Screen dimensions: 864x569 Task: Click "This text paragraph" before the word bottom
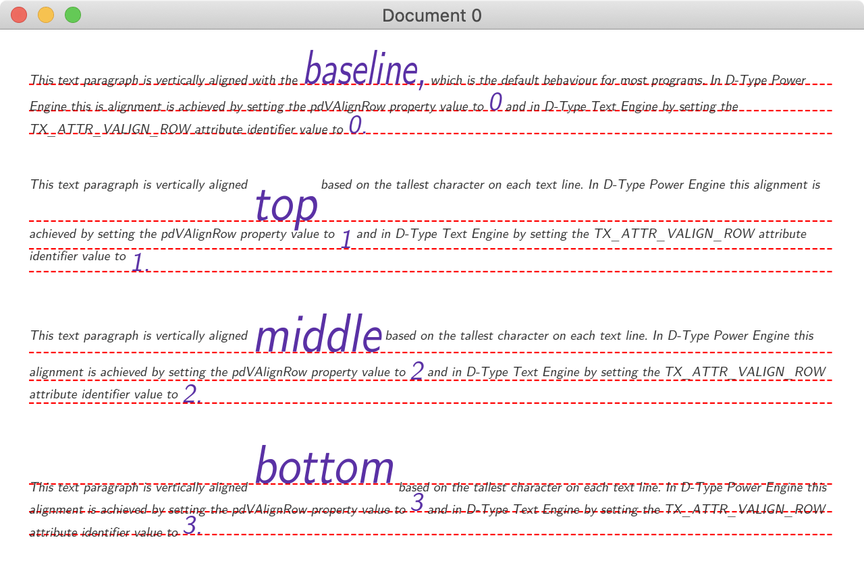[x=85, y=487]
